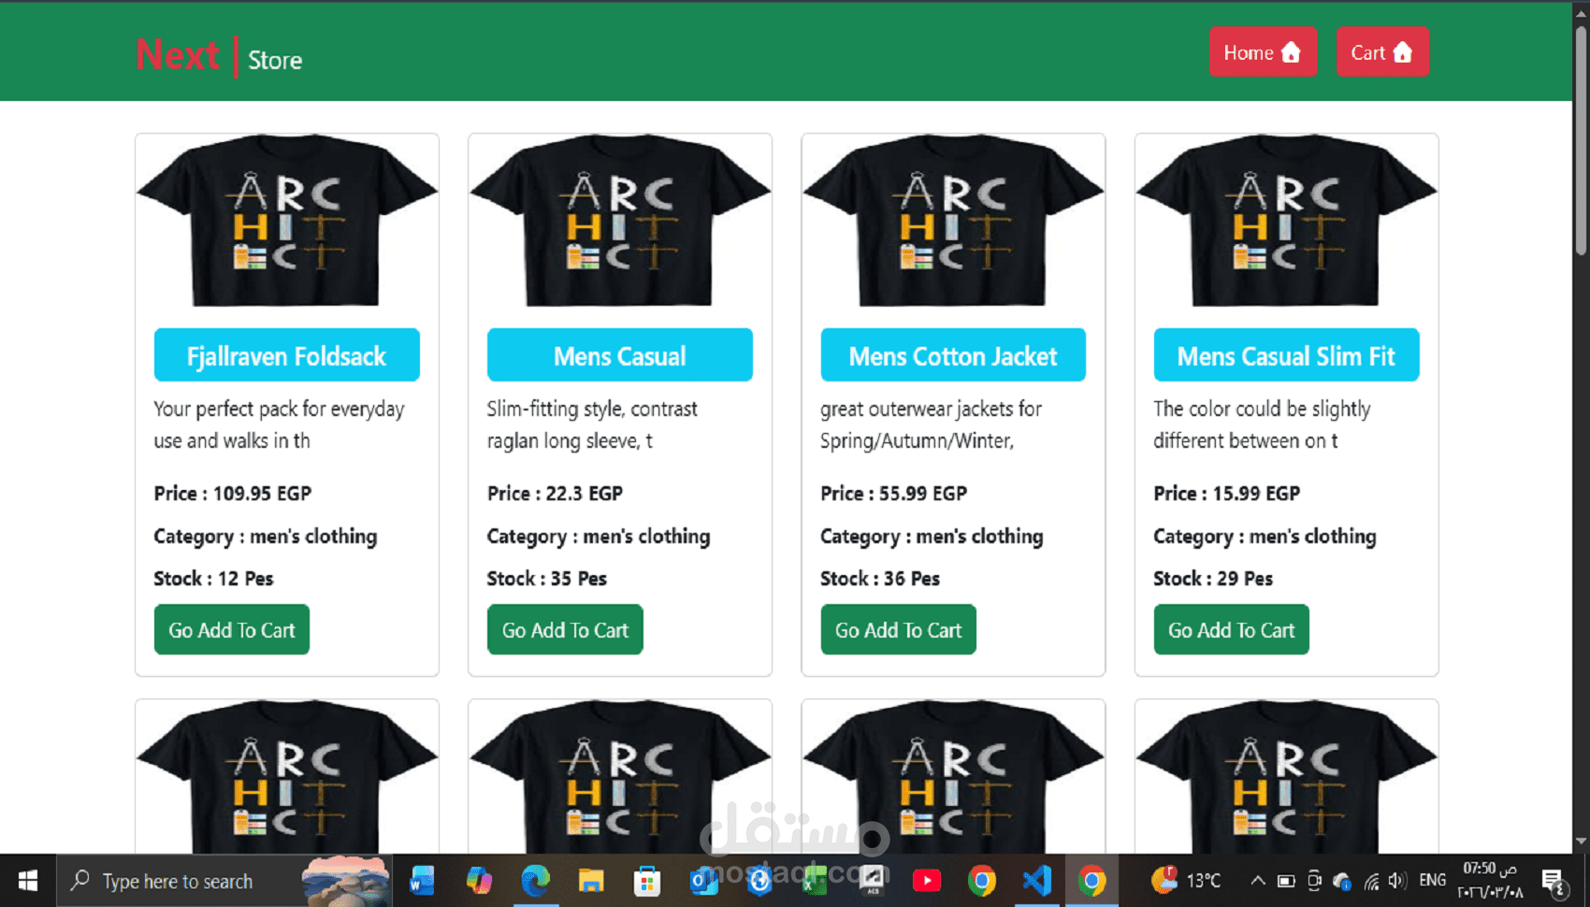Open Microsoft Word from the taskbar
The height and width of the screenshot is (907, 1590).
[x=422, y=880]
